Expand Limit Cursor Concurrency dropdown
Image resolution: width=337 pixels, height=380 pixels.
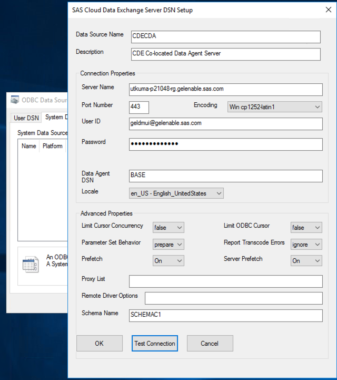click(x=168, y=227)
